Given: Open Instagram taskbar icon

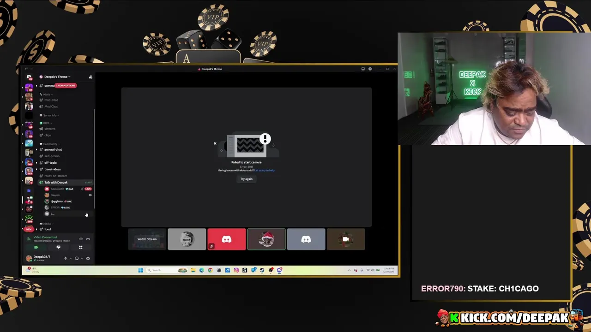Looking at the screenshot, I should (236, 270).
